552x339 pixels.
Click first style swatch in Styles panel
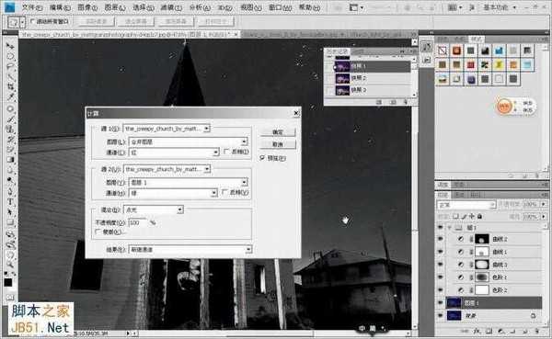pos(443,51)
